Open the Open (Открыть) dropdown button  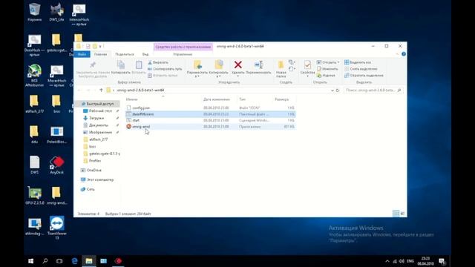pos(328,62)
